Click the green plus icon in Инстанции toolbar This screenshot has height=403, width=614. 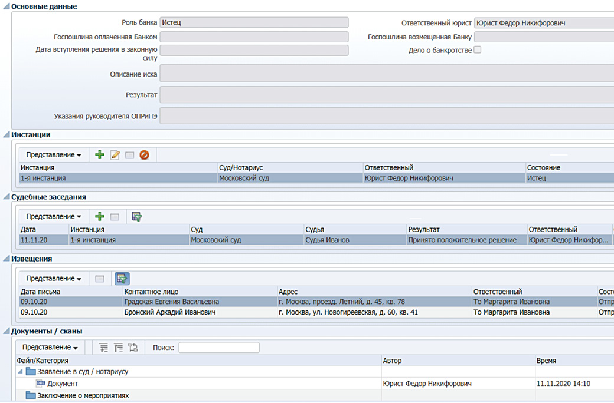click(x=99, y=155)
